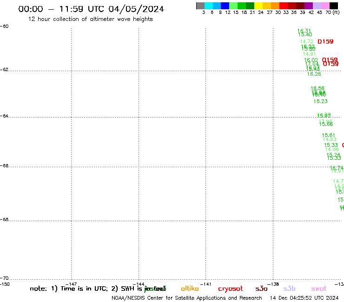
Task: Click the pink swatch in the color scale
Action: pyautogui.click(x=325, y=6)
